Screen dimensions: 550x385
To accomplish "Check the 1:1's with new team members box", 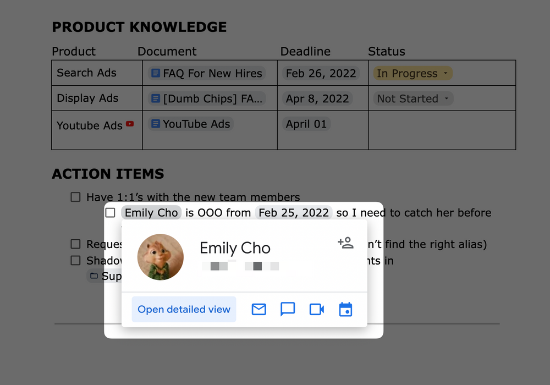I will pos(75,196).
